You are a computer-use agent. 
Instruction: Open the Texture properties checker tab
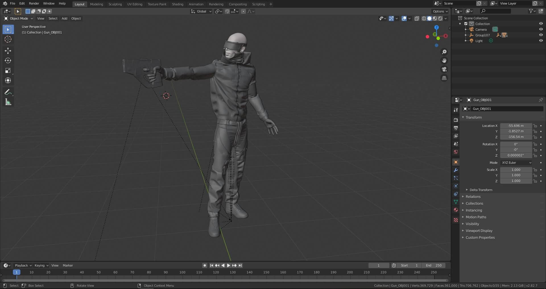pyautogui.click(x=456, y=220)
